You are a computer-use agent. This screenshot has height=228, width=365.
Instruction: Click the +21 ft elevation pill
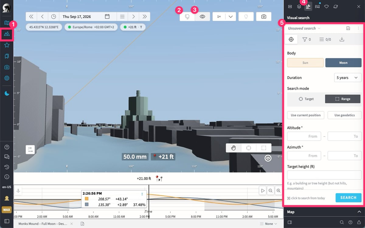pyautogui.click(x=132, y=27)
